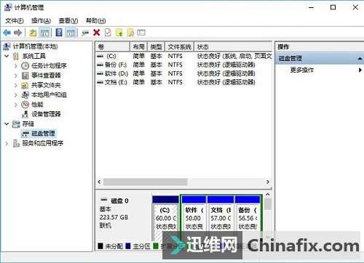Viewport: 364px width, 263px height.
Task: Collapse the Storage tree node
Action: pyautogui.click(x=7, y=124)
